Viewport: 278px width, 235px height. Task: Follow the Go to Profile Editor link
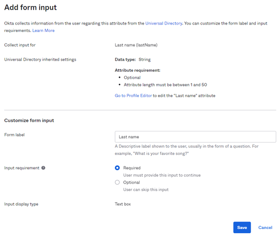coord(133,96)
